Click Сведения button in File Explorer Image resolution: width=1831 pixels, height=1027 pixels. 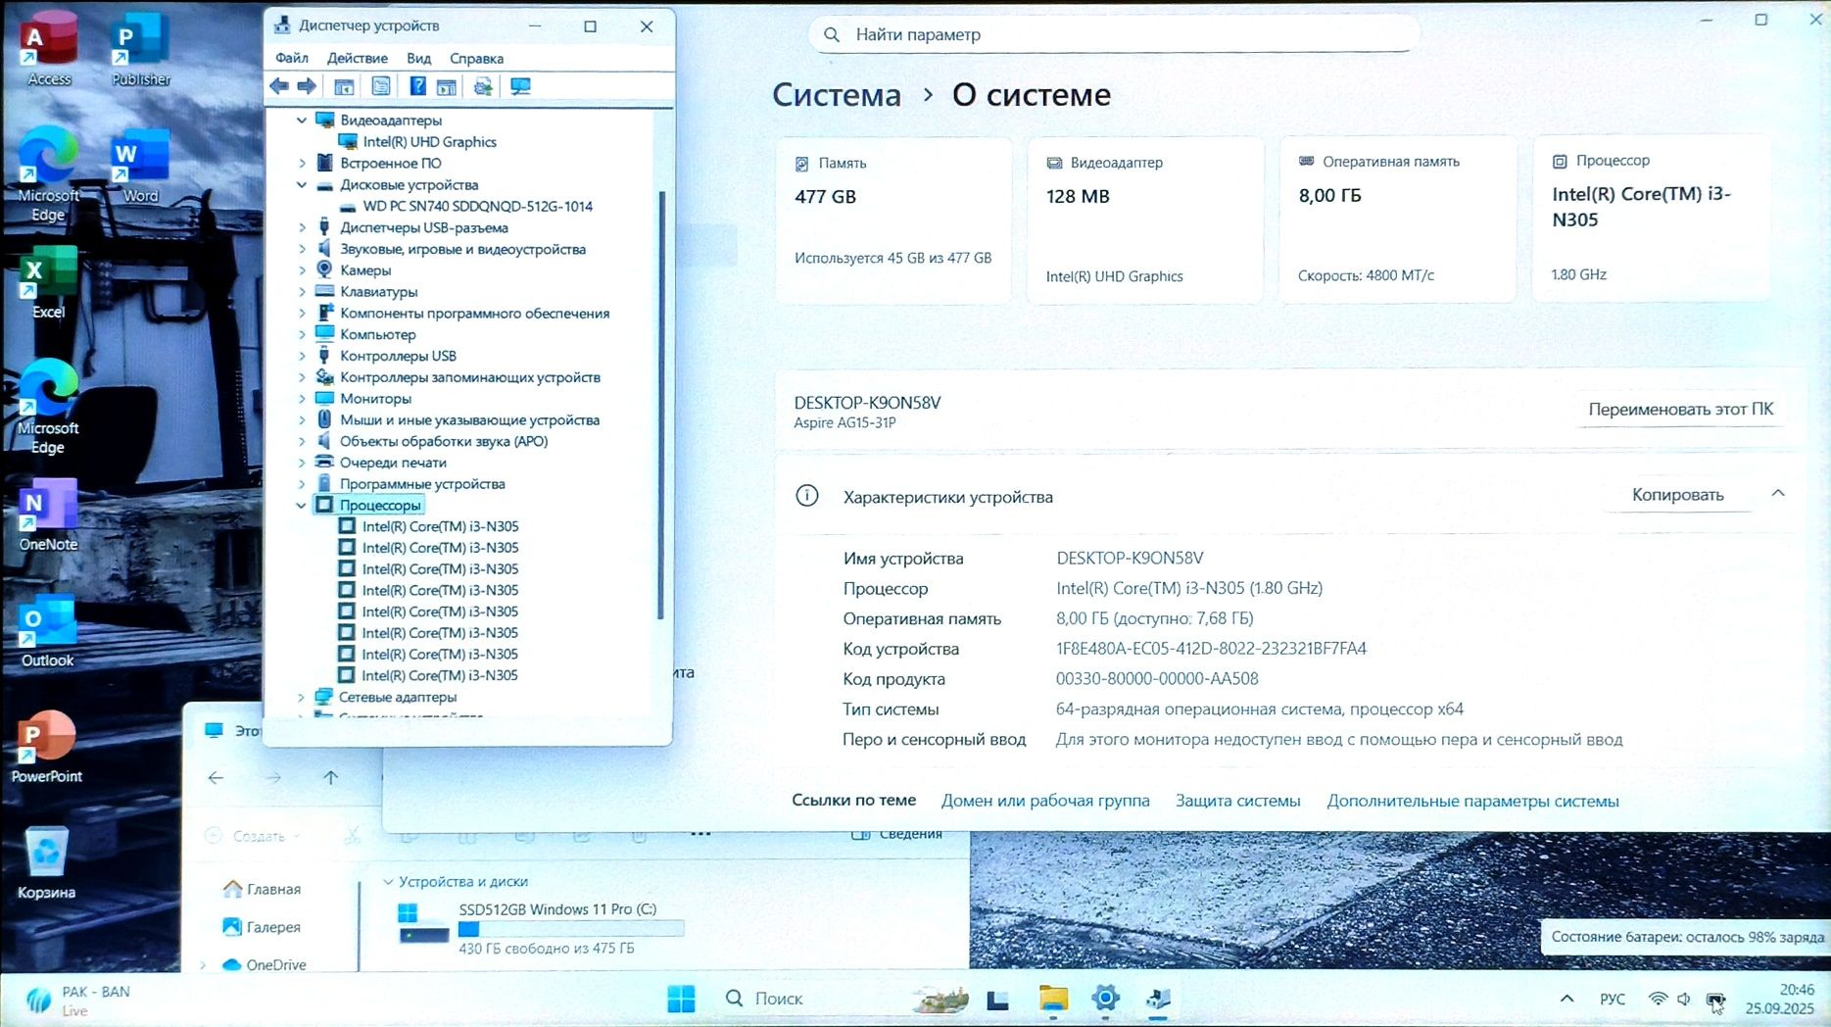pyautogui.click(x=897, y=834)
